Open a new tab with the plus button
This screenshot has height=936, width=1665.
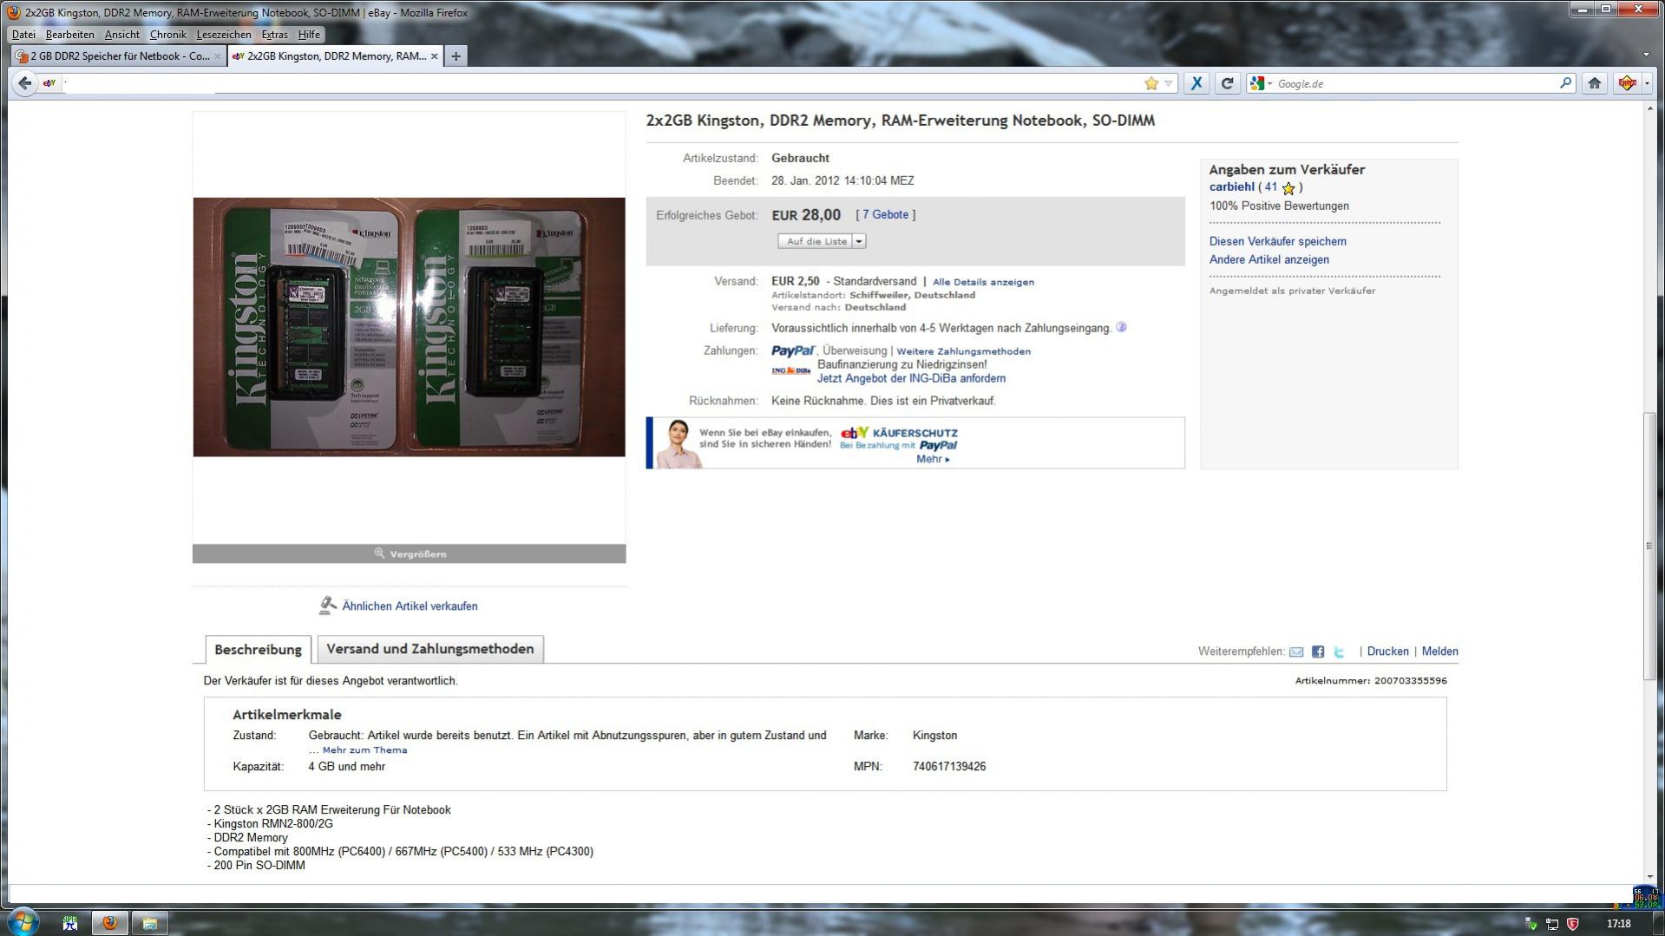[x=456, y=56]
